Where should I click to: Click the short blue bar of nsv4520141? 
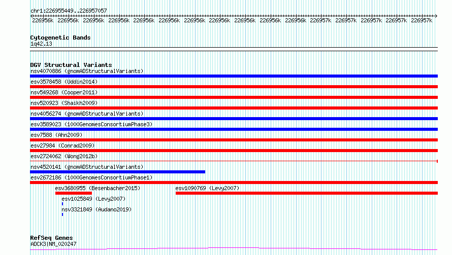point(118,172)
